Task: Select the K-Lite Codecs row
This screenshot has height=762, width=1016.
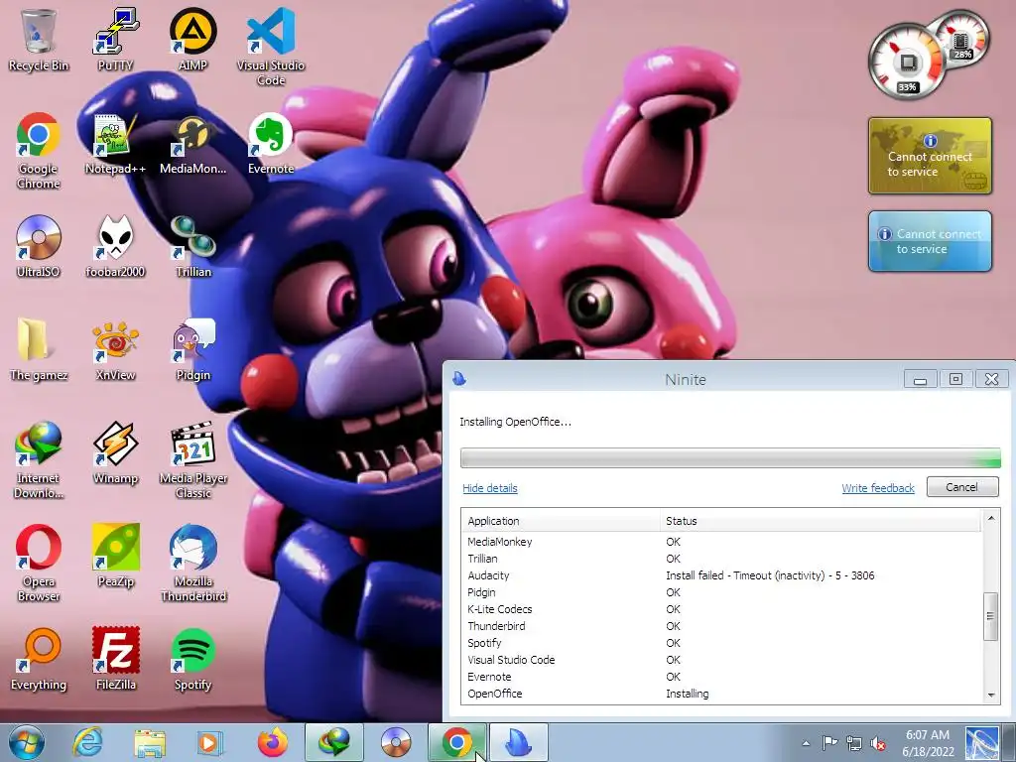Action: (x=722, y=609)
